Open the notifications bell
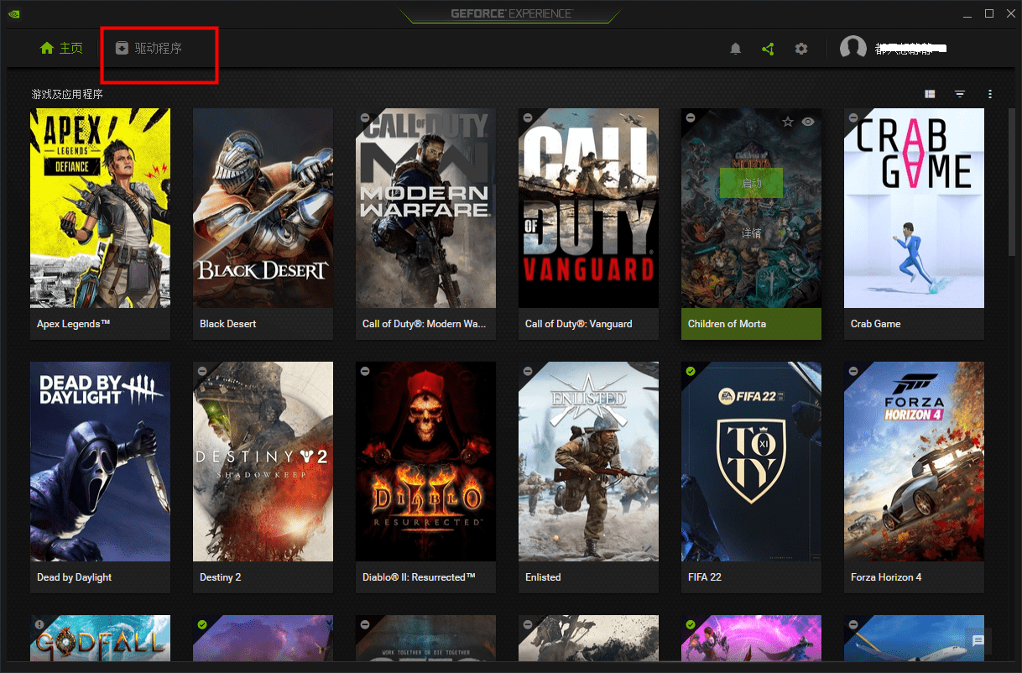The image size is (1022, 673). point(735,49)
